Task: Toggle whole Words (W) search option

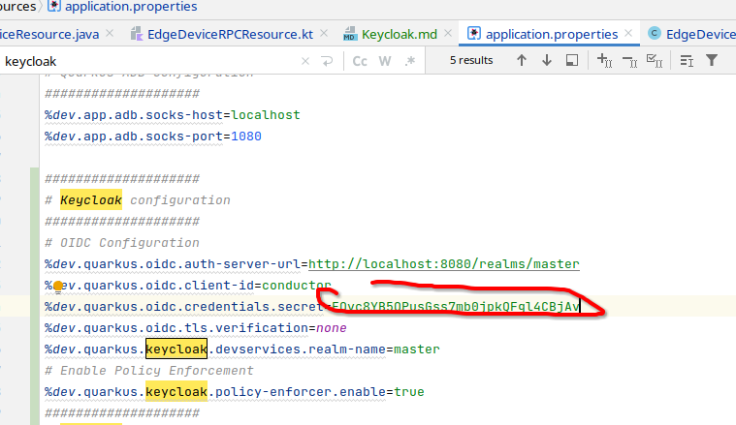Action: pos(385,61)
